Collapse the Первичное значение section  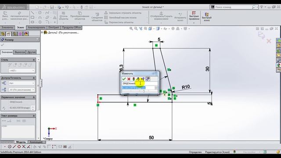pyautogui.click(x=34, y=97)
